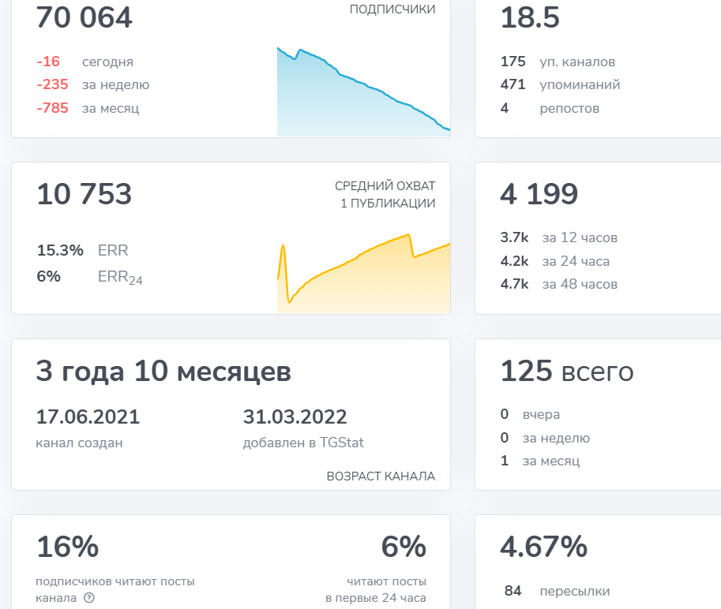
Task: Click the '175' mentioning channels count
Action: pyautogui.click(x=513, y=61)
